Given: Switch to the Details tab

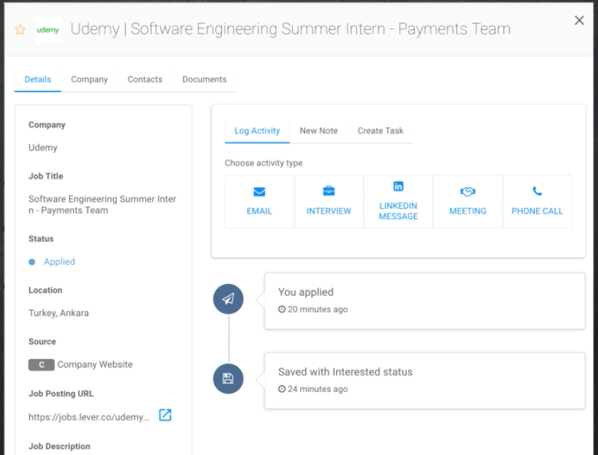Looking at the screenshot, I should [x=38, y=80].
